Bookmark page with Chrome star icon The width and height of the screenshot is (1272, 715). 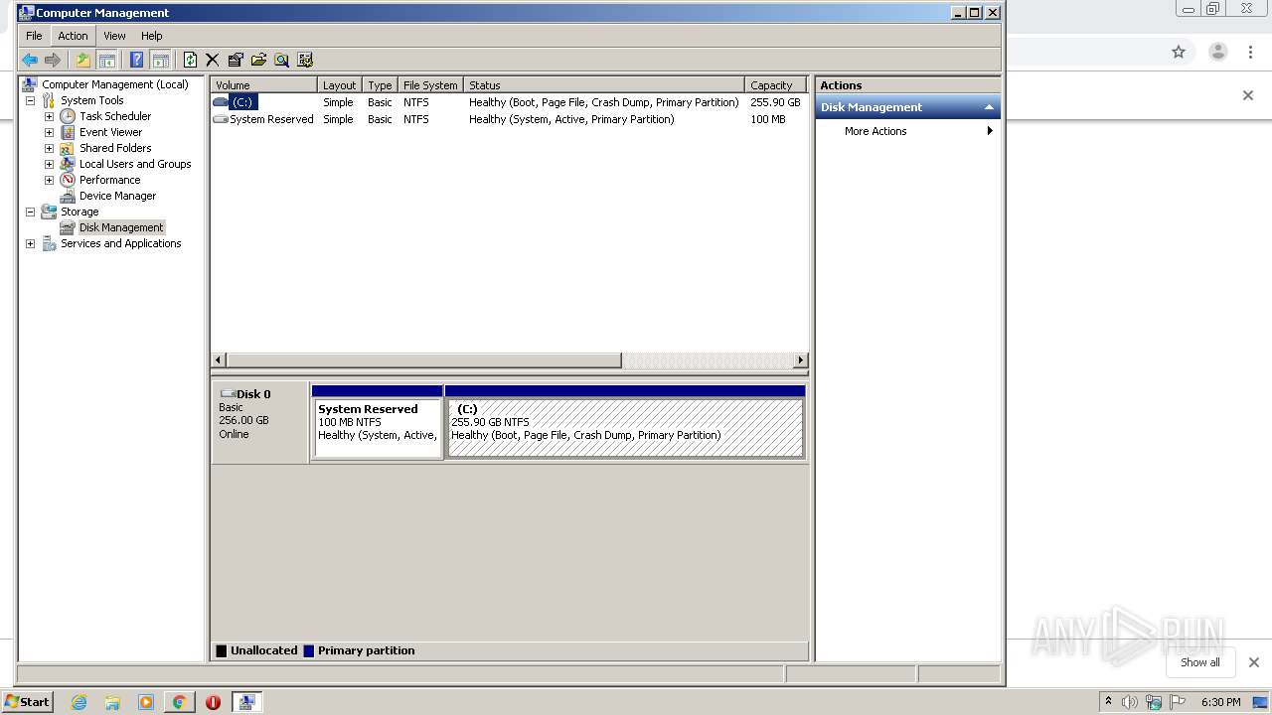(1179, 52)
